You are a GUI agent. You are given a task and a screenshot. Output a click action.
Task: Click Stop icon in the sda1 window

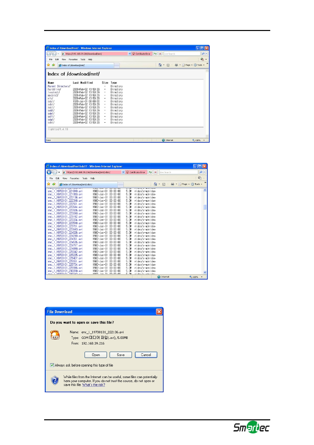155,172
